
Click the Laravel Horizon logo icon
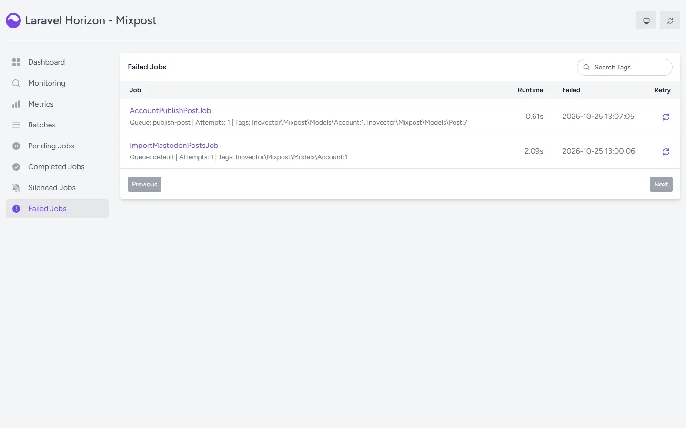click(13, 20)
